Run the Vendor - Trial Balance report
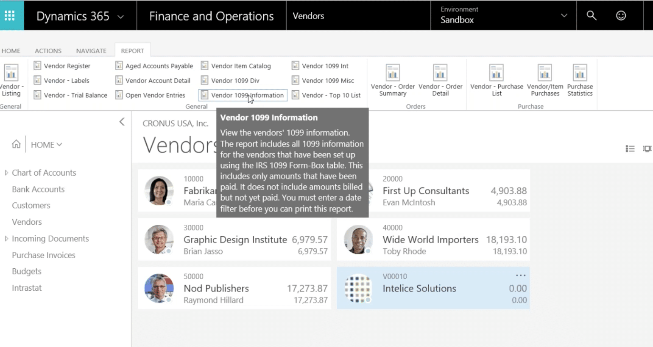The height and width of the screenshot is (347, 653). [x=71, y=95]
